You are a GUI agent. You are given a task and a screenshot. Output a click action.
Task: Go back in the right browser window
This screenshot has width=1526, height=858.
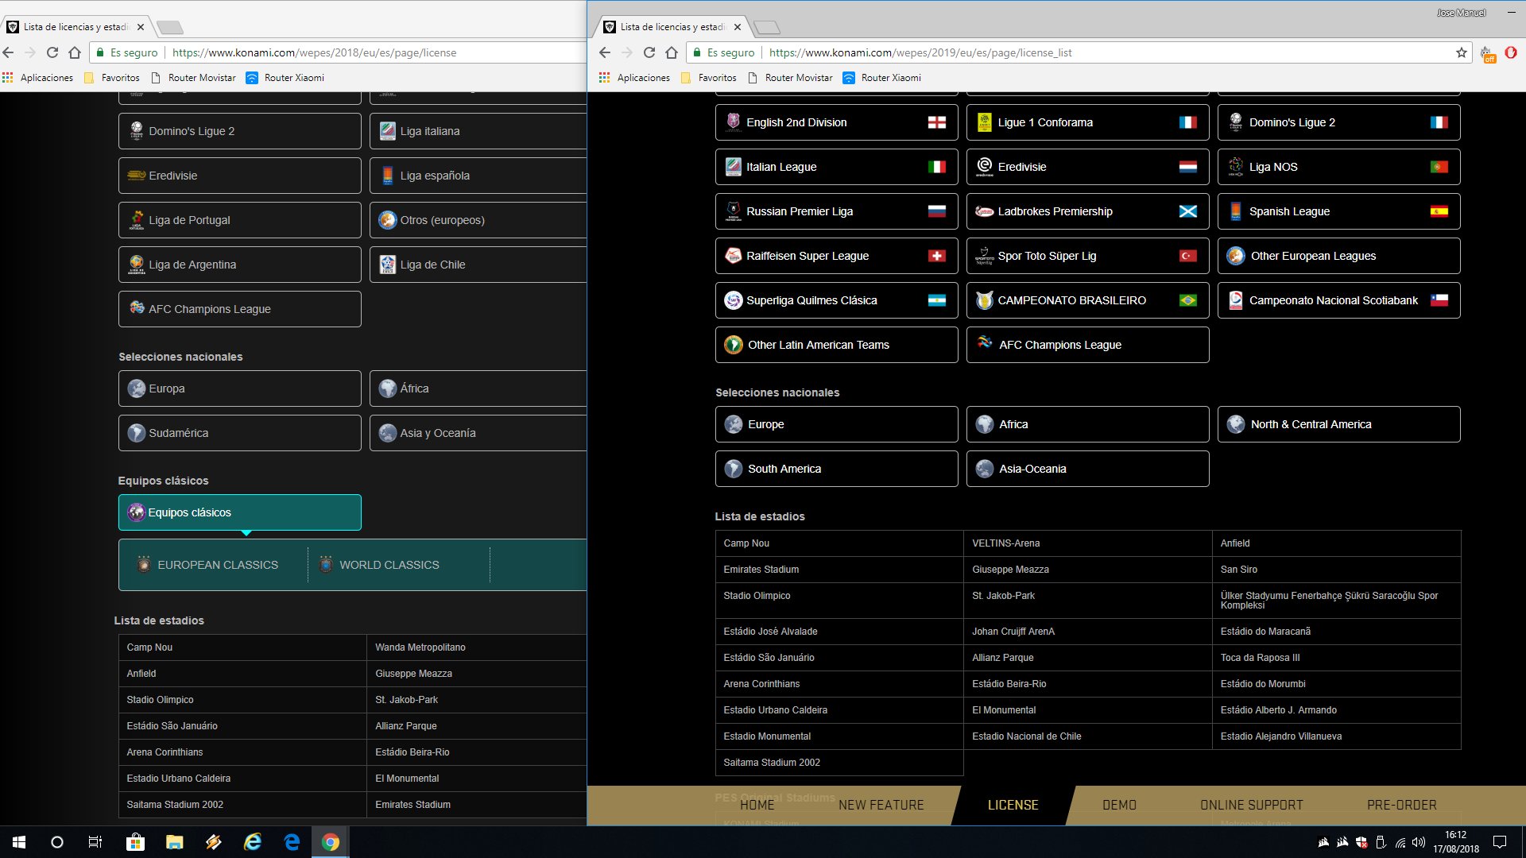click(x=605, y=52)
